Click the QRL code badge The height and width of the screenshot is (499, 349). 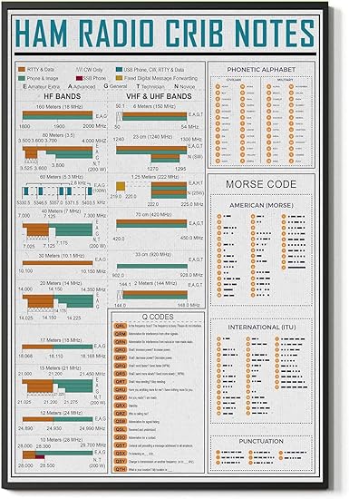pos(121,327)
